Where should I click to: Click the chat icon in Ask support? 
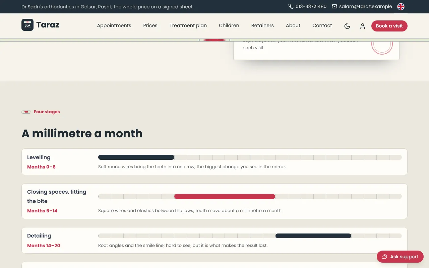385,257
